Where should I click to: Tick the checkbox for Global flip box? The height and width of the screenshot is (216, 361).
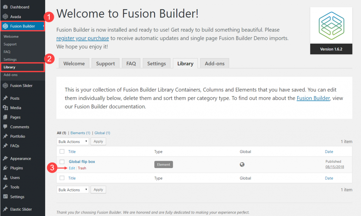[62, 162]
